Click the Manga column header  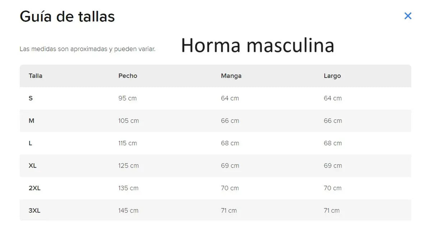(231, 76)
